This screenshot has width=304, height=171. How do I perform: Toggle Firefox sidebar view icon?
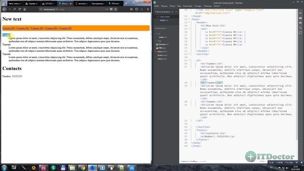(x=137, y=9)
